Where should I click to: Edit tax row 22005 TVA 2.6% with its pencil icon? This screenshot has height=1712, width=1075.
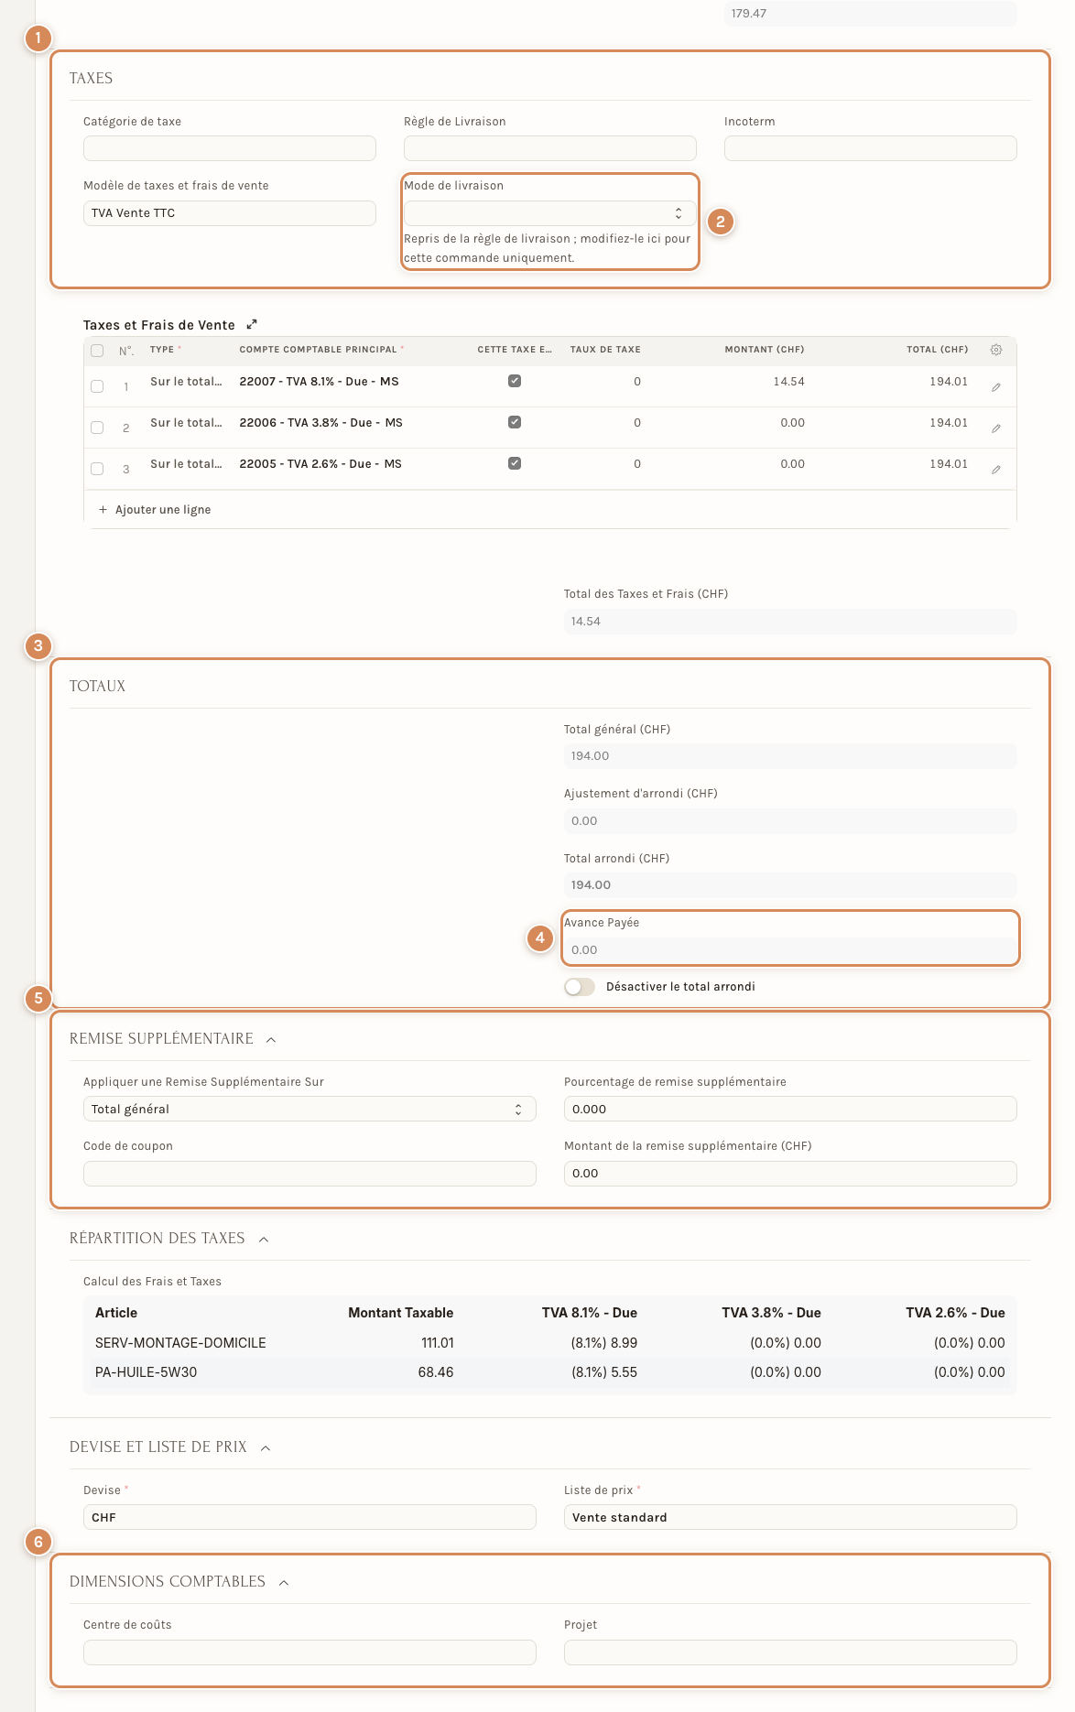tap(995, 470)
